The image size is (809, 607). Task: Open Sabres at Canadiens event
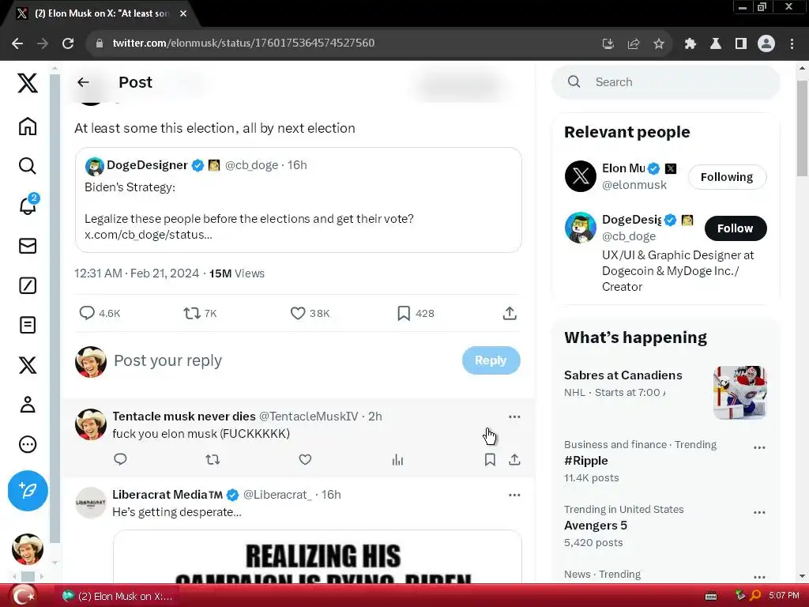623,375
